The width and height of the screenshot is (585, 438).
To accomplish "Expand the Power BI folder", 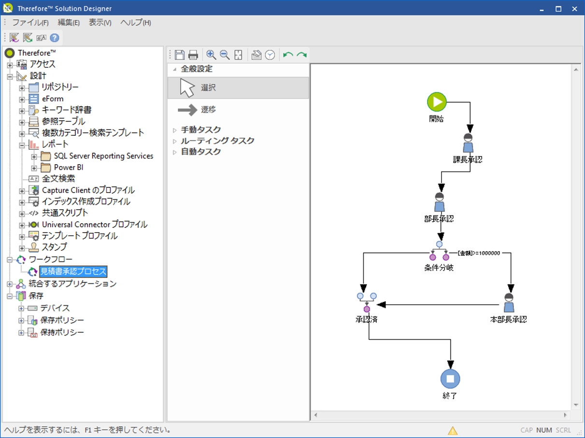I will [34, 168].
